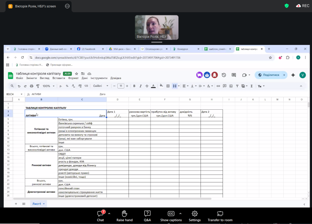Toggle the Merge cells button
The height and width of the screenshot is (224, 312).
tap(175, 86)
